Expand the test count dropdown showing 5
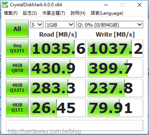The image size is (149, 135). pyautogui.click(x=37, y=25)
